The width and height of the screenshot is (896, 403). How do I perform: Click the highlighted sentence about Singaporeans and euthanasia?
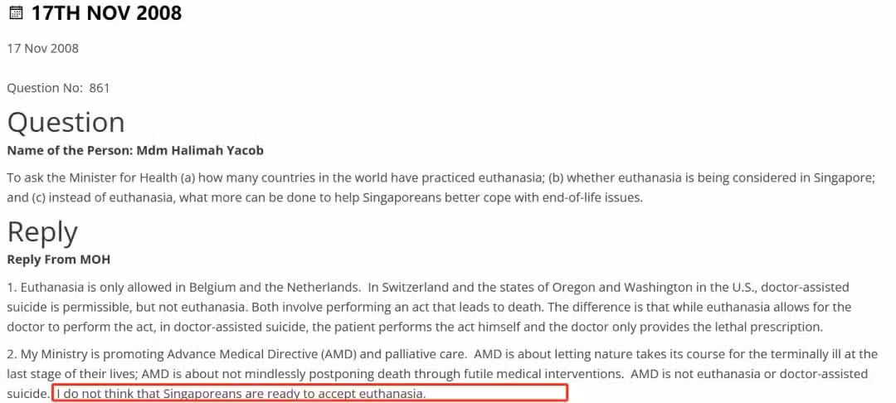(309, 393)
